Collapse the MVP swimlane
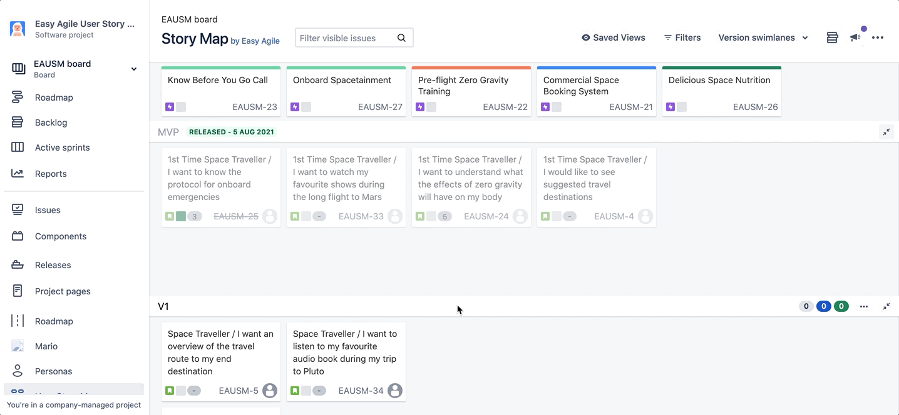 [886, 132]
